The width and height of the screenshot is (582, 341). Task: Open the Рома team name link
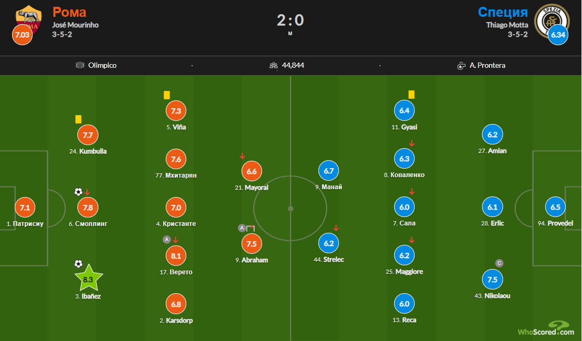(69, 12)
